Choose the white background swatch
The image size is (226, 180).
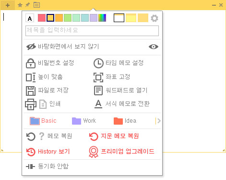click(x=119, y=18)
